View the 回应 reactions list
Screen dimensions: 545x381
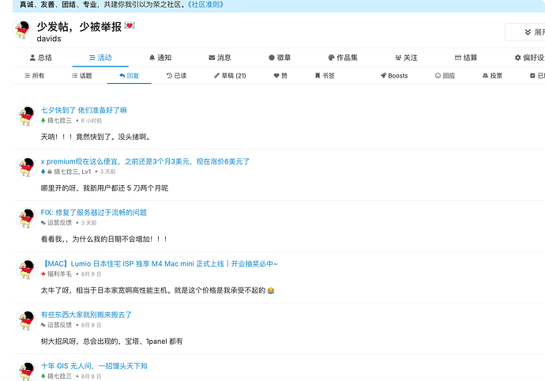pyautogui.click(x=445, y=76)
